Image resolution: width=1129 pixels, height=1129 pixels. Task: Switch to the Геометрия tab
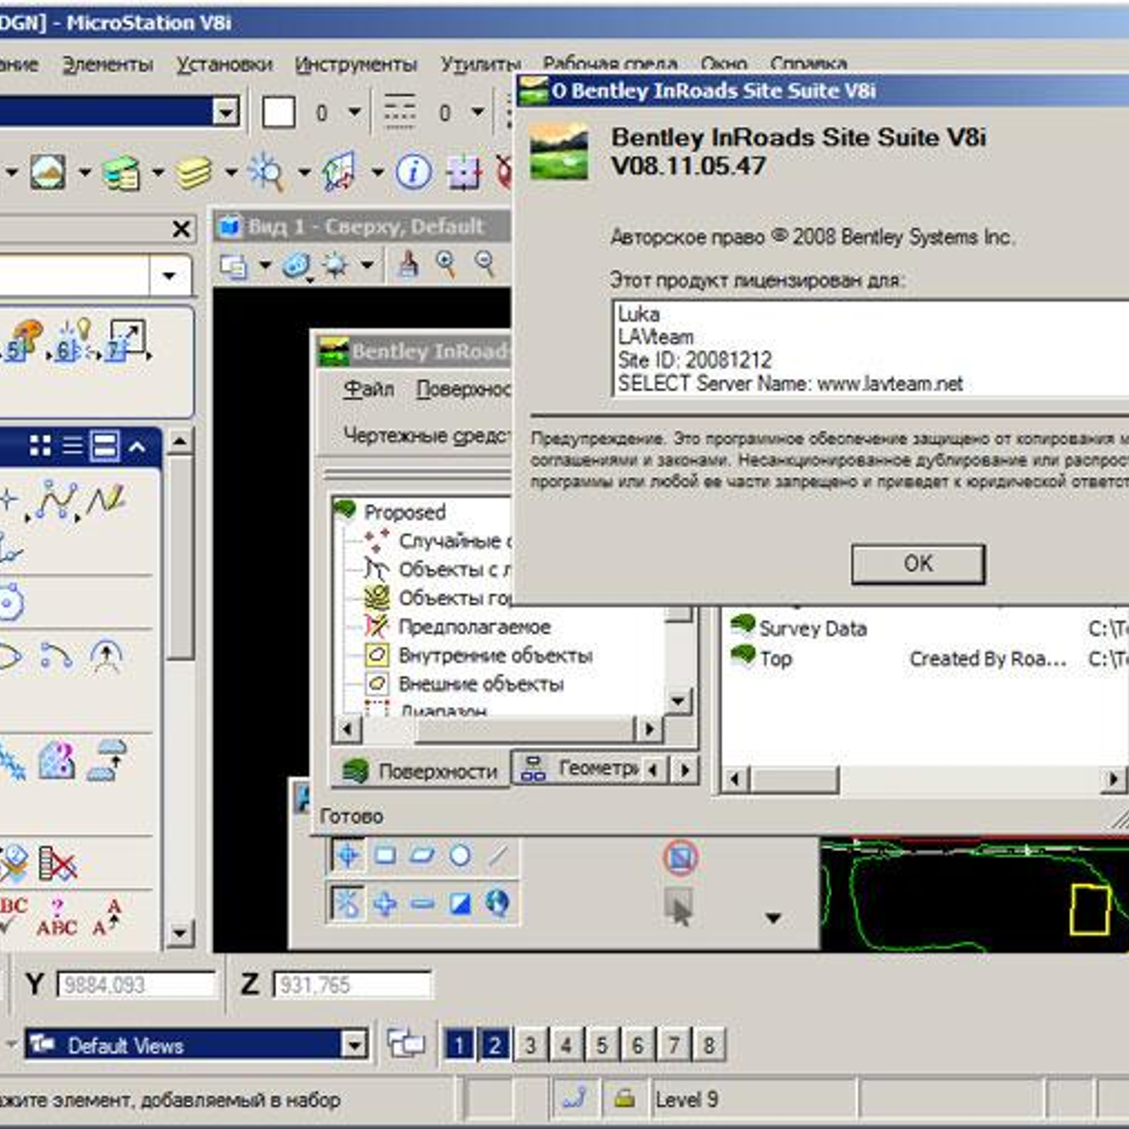580,768
